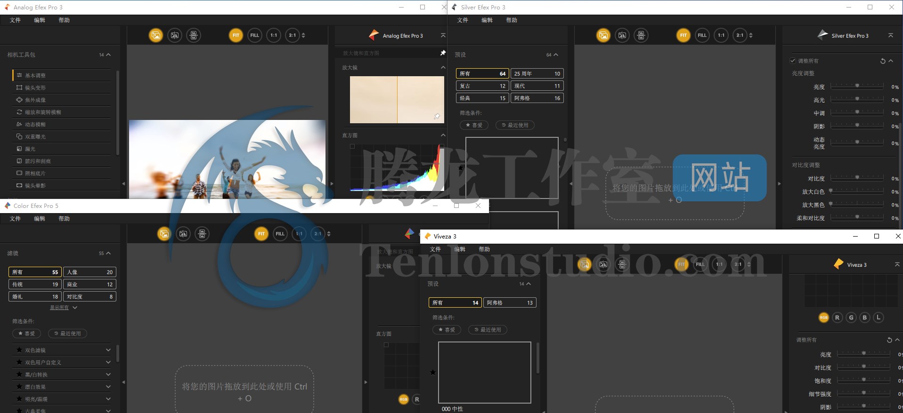This screenshot has width=903, height=413.
Task: Select FILL zoom in Analog Efex Pro
Action: [x=255, y=35]
